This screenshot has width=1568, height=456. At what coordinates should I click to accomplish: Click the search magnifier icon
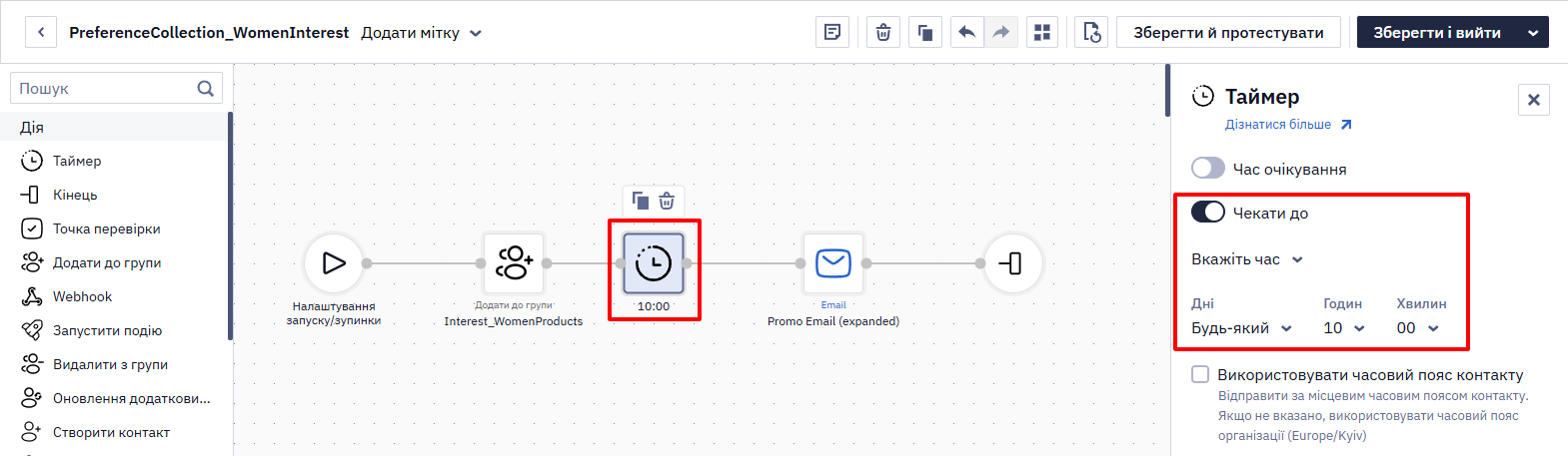click(206, 89)
